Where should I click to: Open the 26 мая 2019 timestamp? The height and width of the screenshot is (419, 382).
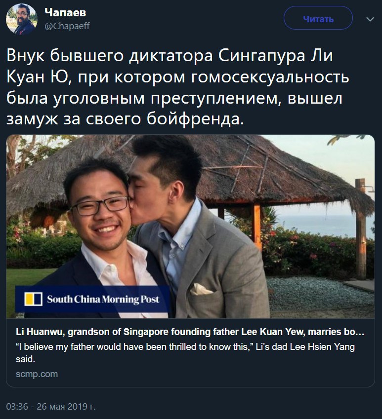click(51, 407)
